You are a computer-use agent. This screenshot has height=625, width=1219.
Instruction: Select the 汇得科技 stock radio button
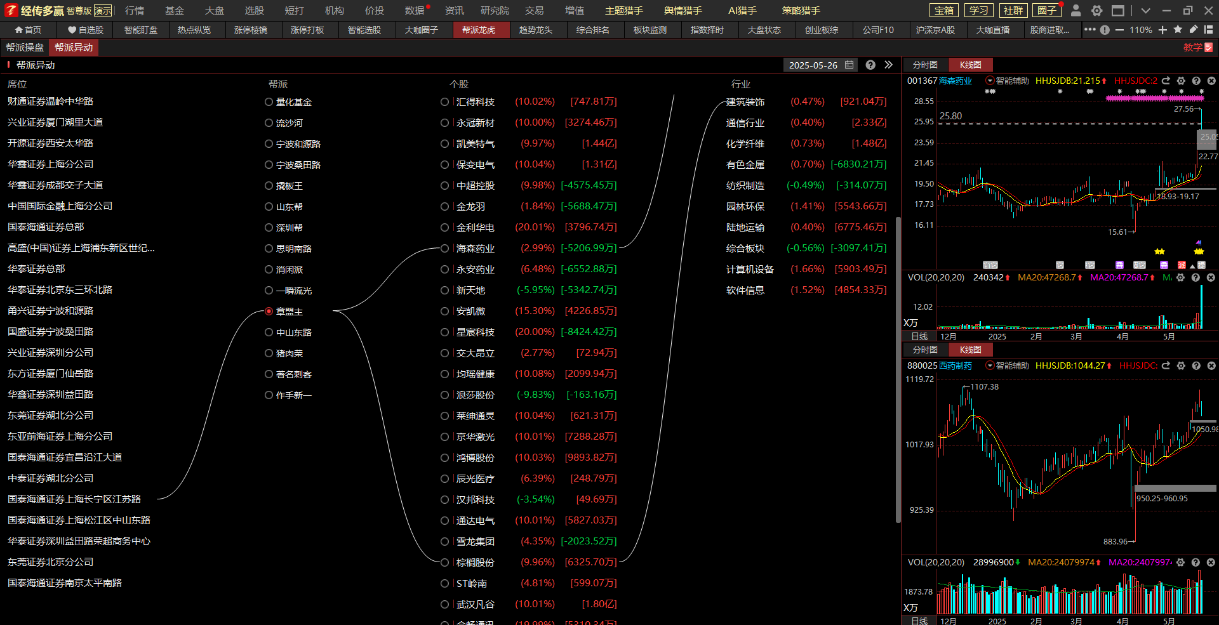444,102
